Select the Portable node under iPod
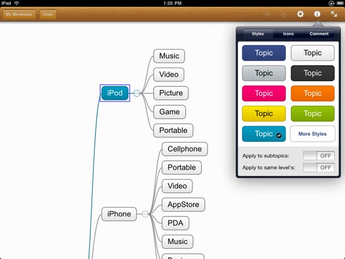 (173, 131)
